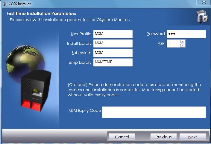
Task: Click the Password label text
Action: point(156,34)
